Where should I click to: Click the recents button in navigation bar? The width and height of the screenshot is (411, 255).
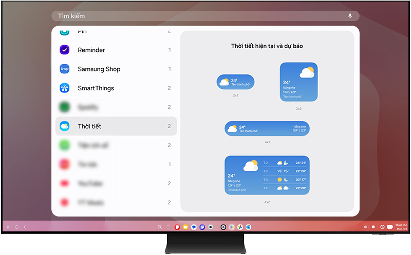9,227
